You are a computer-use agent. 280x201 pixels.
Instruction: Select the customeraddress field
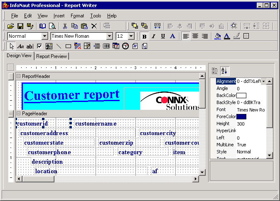coord(78,133)
